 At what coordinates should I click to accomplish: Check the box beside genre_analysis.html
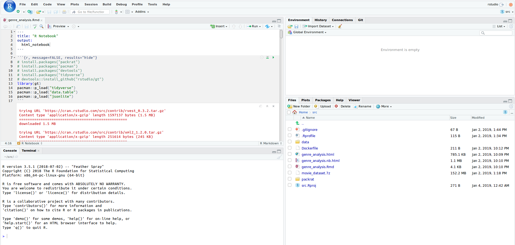pos(290,154)
